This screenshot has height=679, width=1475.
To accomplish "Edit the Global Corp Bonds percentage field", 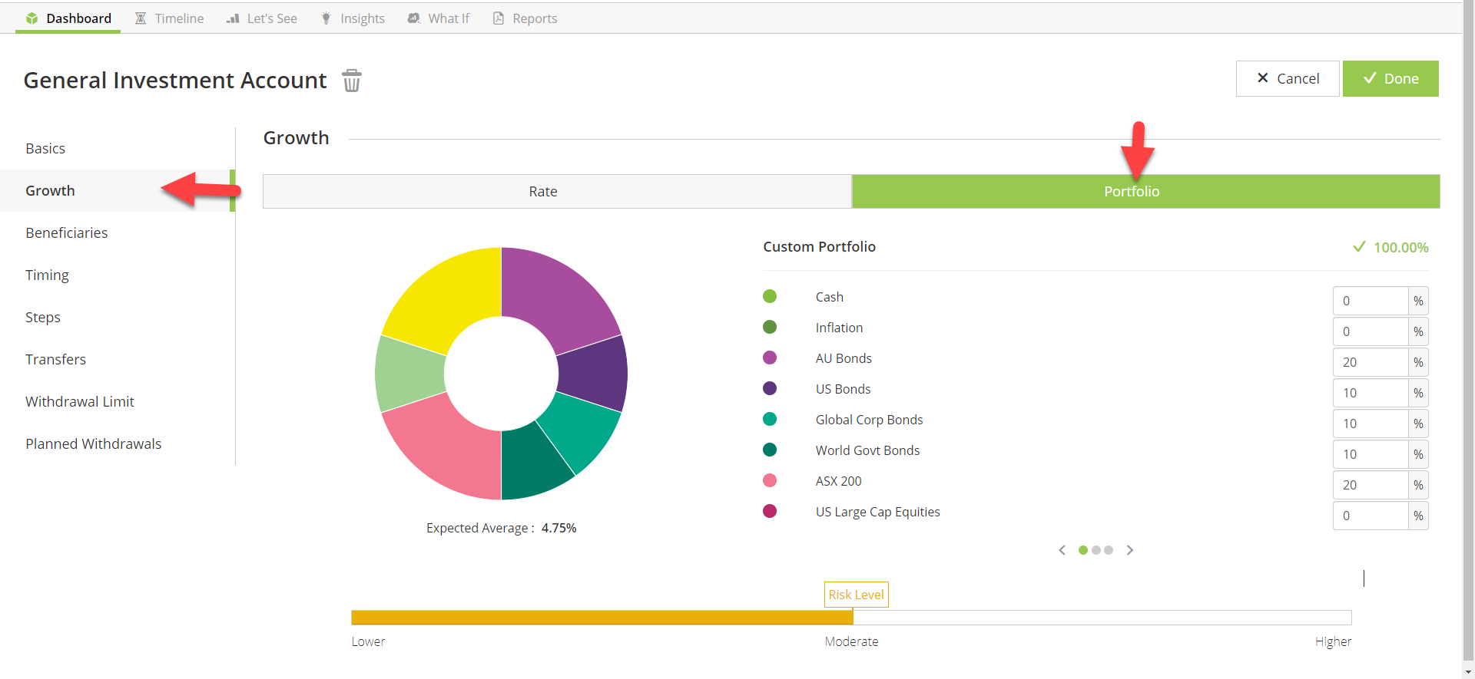I will 1371,424.
